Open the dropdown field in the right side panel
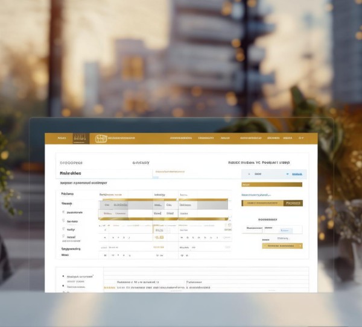362x327 pixels. (x=265, y=174)
